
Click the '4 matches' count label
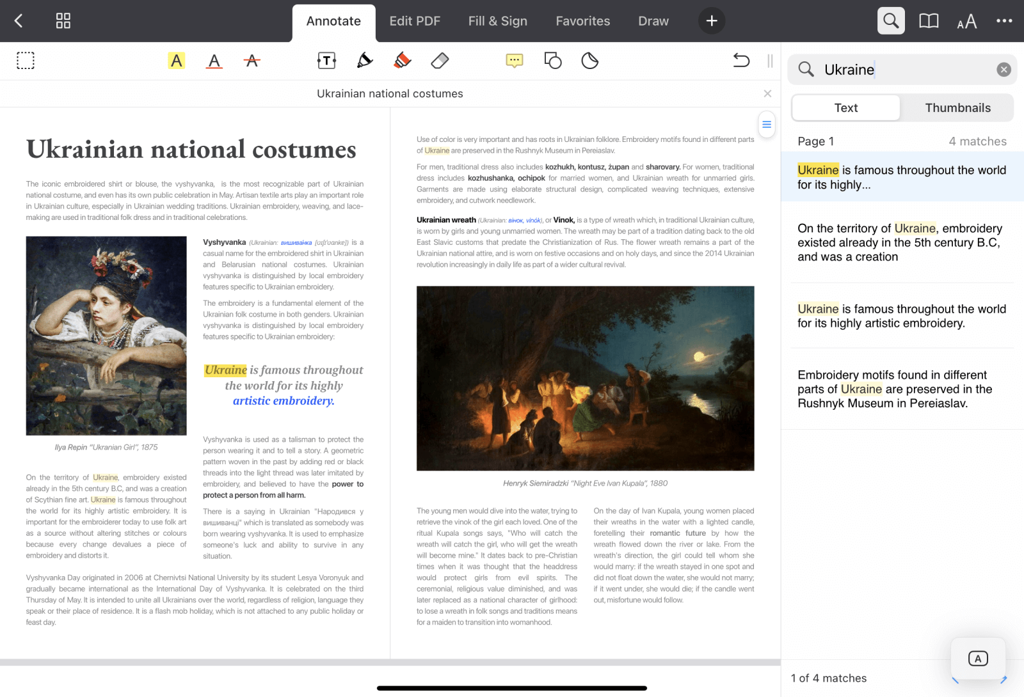click(977, 141)
